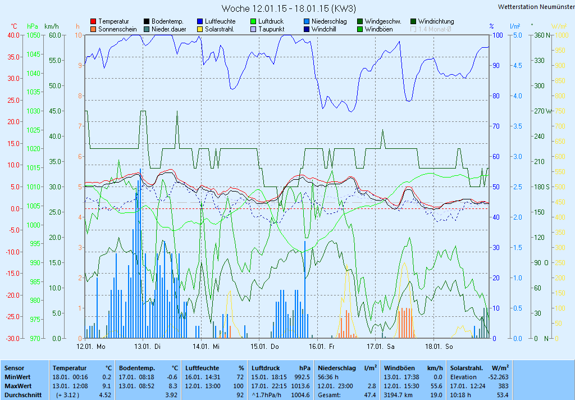The width and height of the screenshot is (575, 400).
Task: Click the 'Sonnenschein' legend label
Action: pyautogui.click(x=117, y=29)
